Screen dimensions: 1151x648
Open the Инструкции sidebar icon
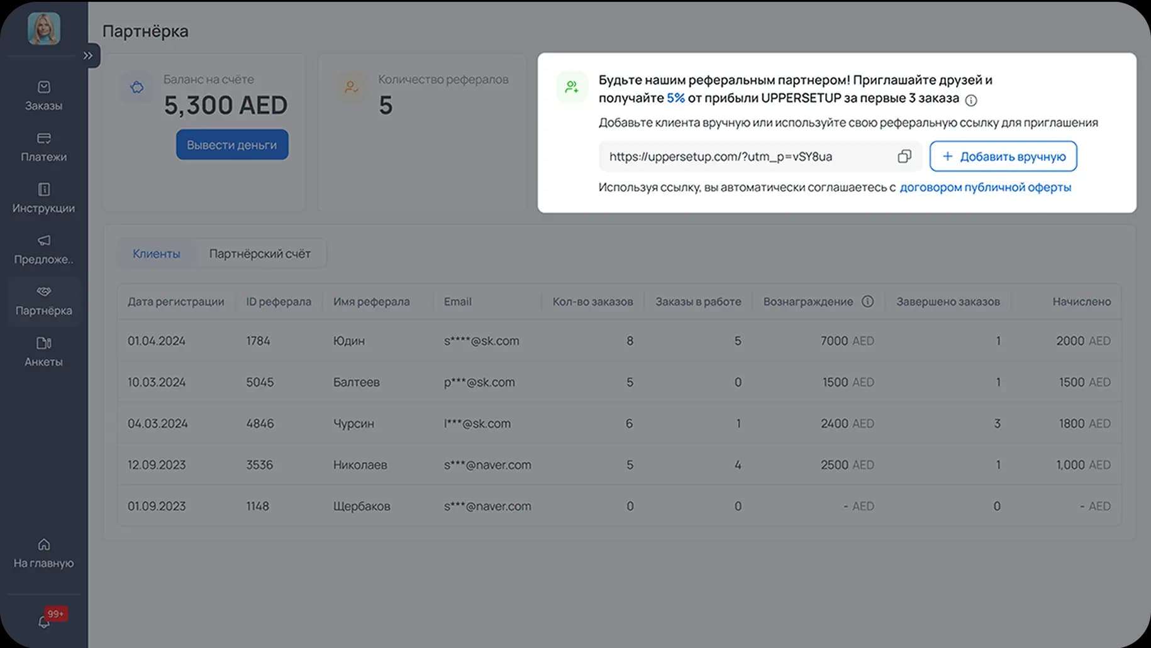(x=43, y=190)
